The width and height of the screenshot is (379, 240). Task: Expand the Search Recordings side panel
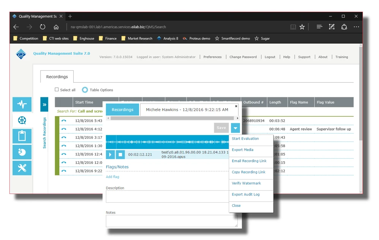pyautogui.click(x=44, y=104)
